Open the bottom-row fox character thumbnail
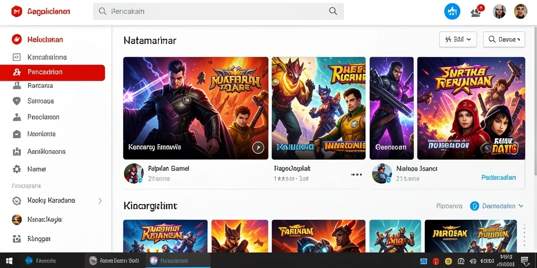Image resolution: width=537 pixels, height=268 pixels. pyautogui.click(x=240, y=236)
